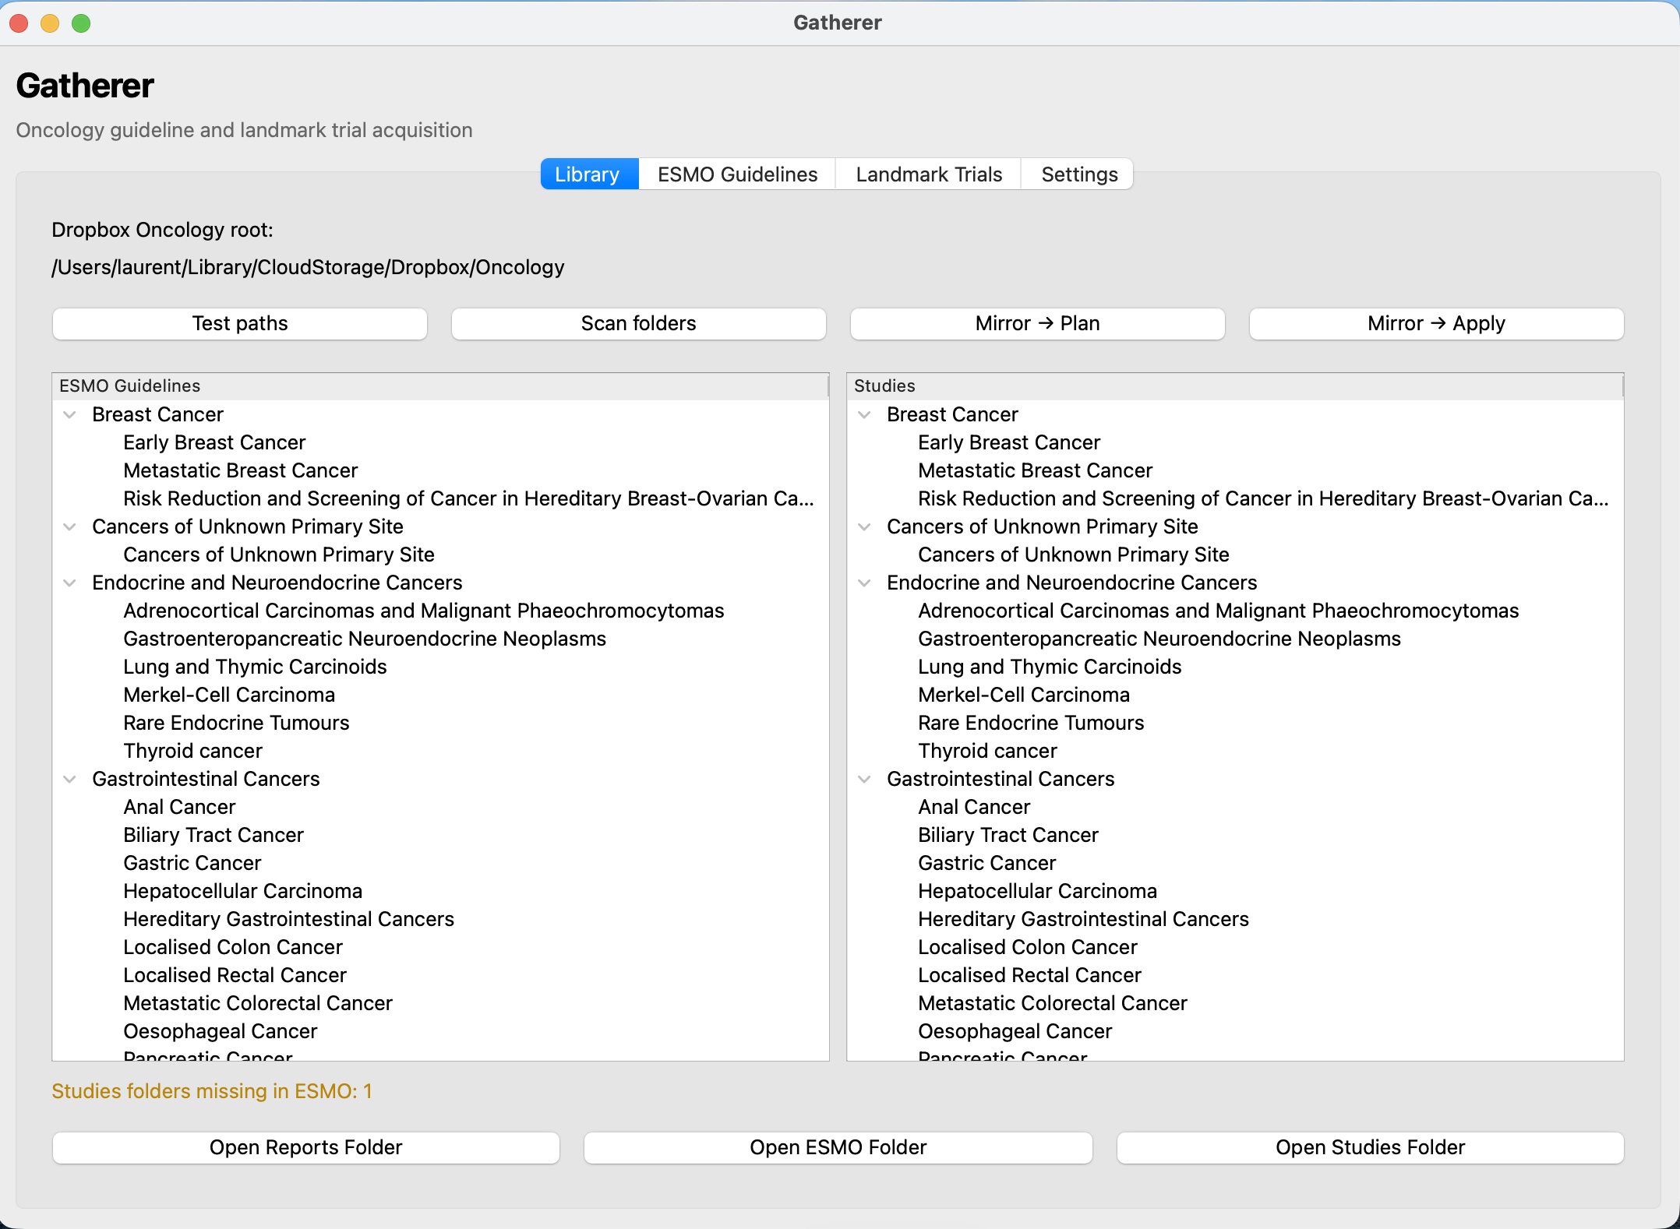Run Mirror → Apply

click(x=1436, y=323)
